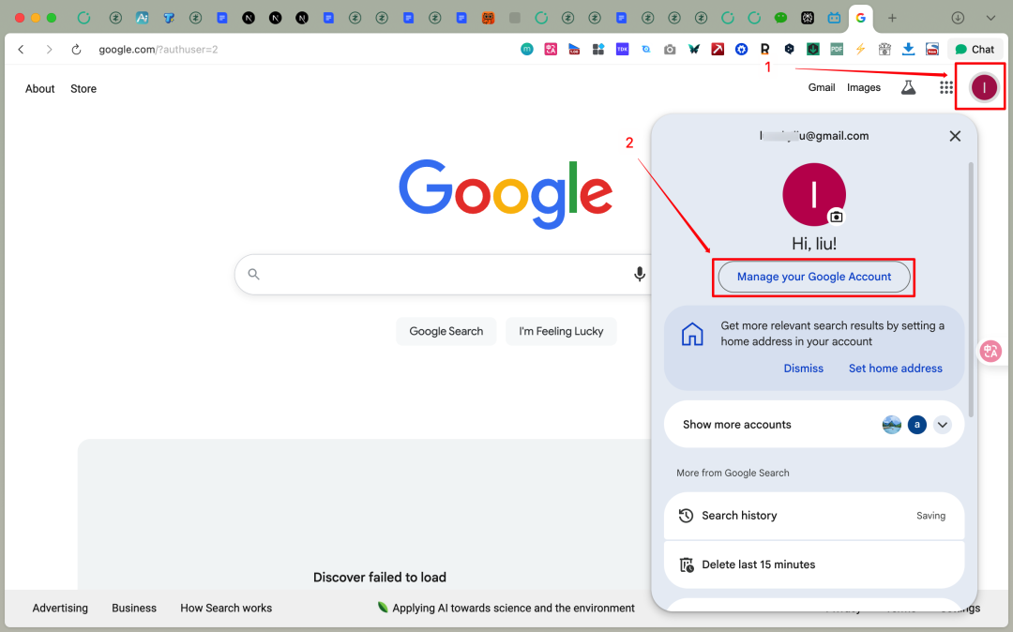Open the purple TDK extension
Screen dimensions: 1013x632
(622, 49)
